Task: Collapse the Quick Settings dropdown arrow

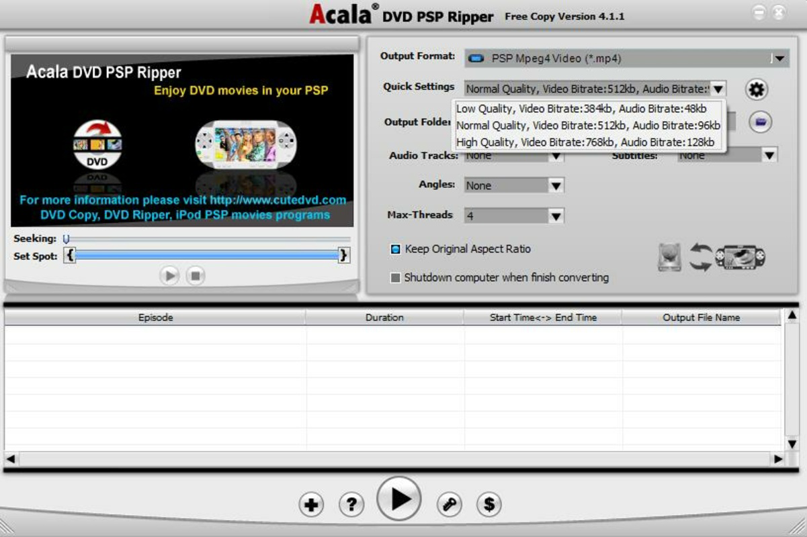Action: click(718, 89)
